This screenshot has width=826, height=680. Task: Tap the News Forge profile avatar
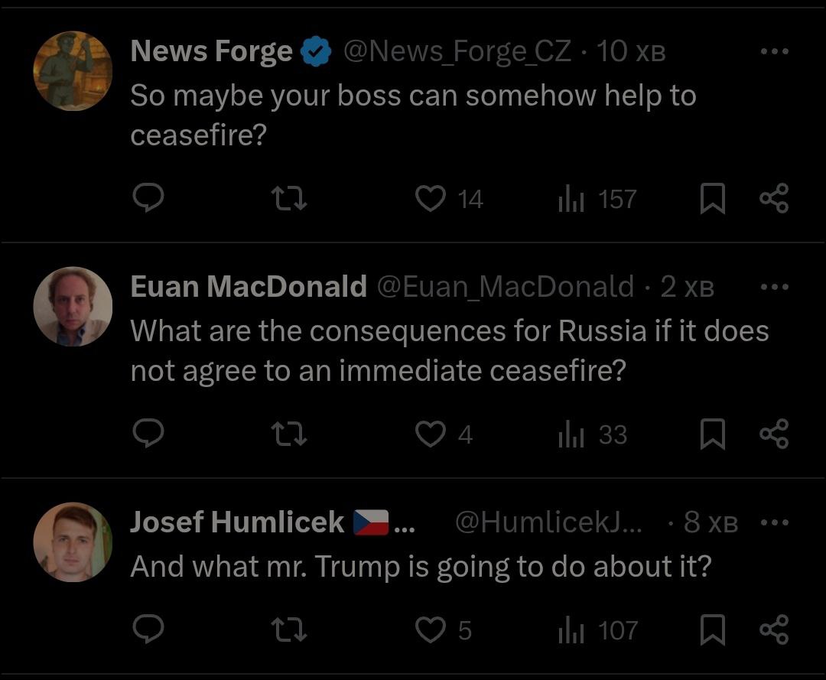pyautogui.click(x=73, y=71)
